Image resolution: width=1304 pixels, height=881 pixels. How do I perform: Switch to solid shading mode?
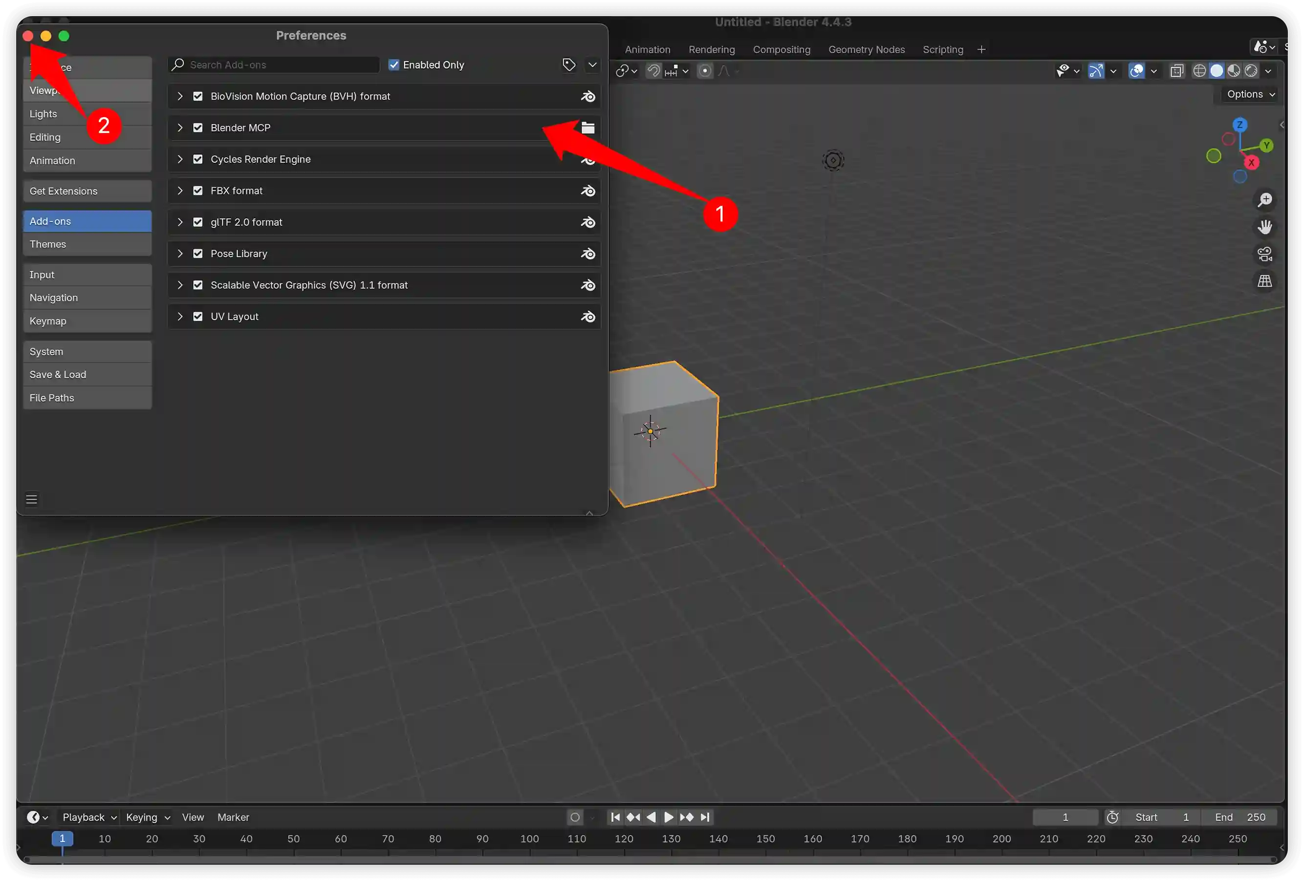click(x=1217, y=71)
